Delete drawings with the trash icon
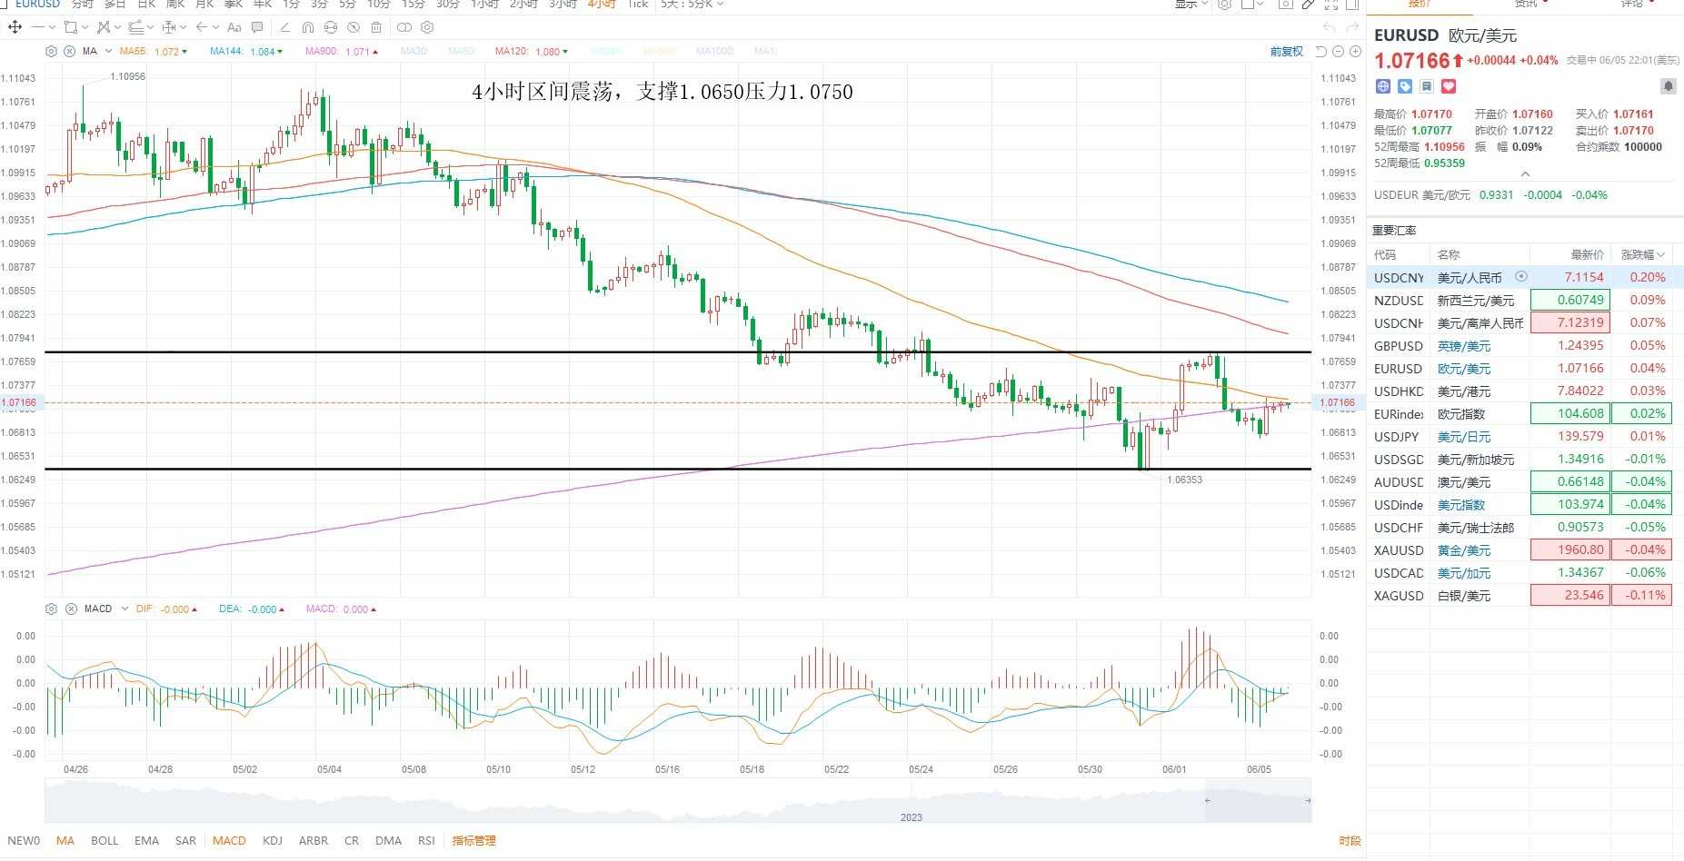This screenshot has width=1684, height=861. [376, 27]
